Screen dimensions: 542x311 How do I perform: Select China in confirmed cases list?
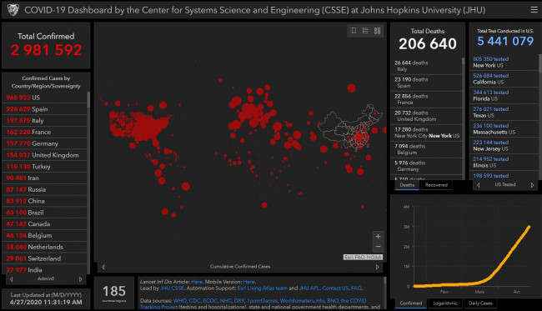pos(45,201)
